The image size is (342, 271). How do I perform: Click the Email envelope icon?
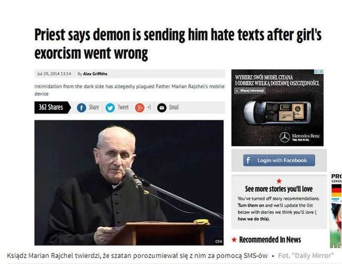[161, 108]
